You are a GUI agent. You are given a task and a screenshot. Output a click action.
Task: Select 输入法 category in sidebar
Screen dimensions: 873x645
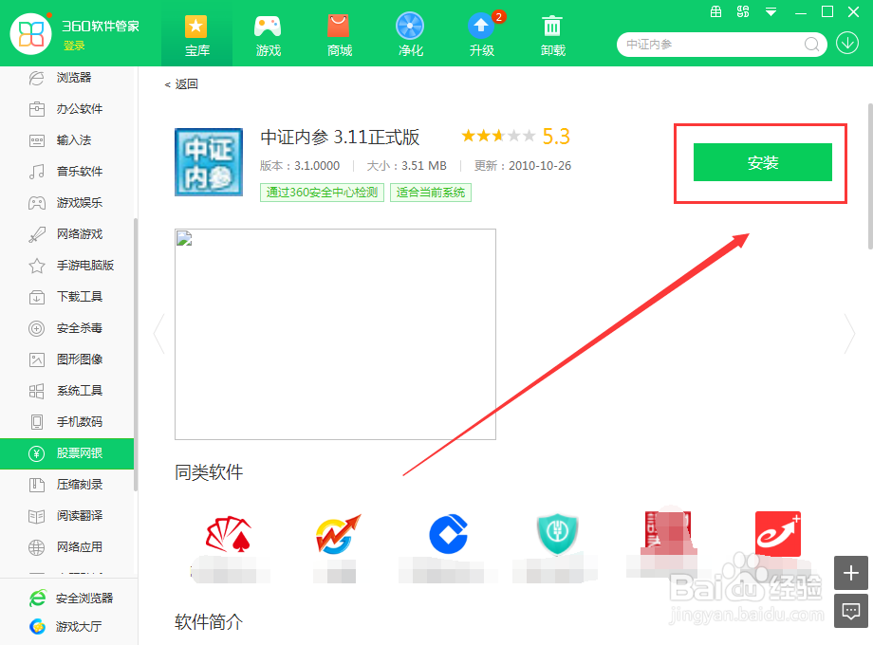pos(66,140)
